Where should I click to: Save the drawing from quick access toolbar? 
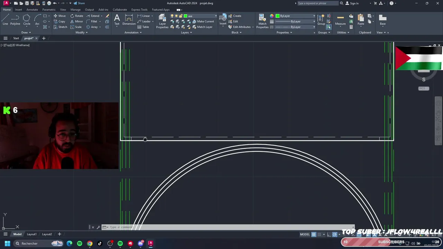pyautogui.click(x=27, y=3)
